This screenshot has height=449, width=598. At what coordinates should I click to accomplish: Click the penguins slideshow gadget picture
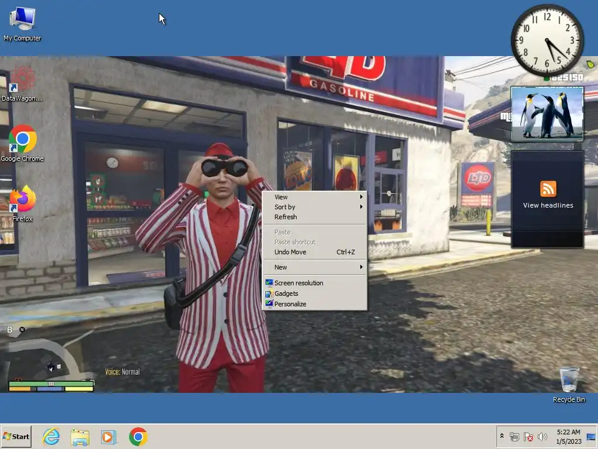[x=547, y=113]
